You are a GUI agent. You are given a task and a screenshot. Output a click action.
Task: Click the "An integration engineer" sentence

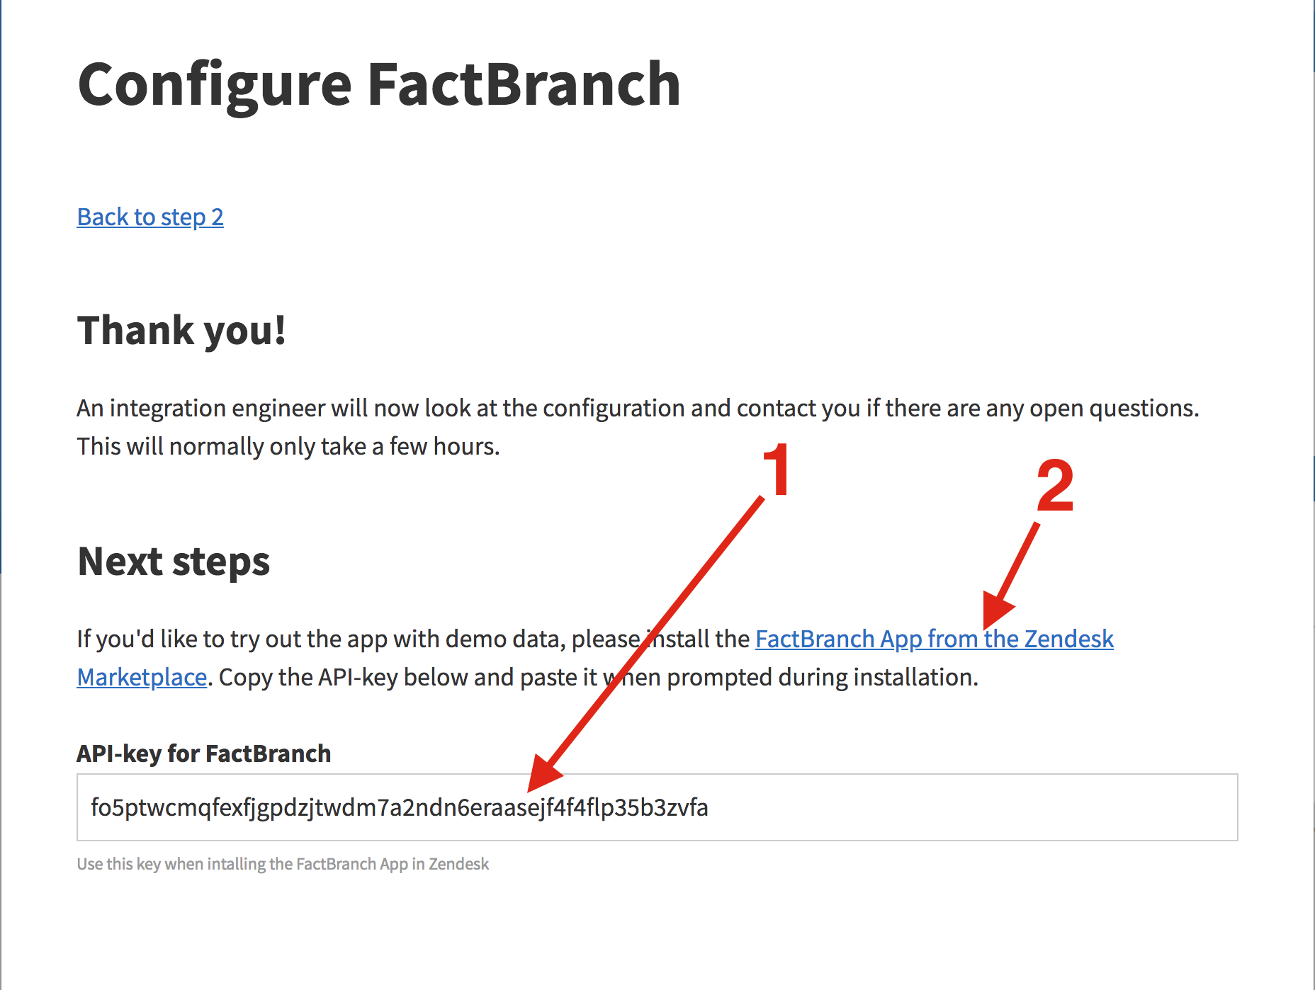click(x=638, y=409)
